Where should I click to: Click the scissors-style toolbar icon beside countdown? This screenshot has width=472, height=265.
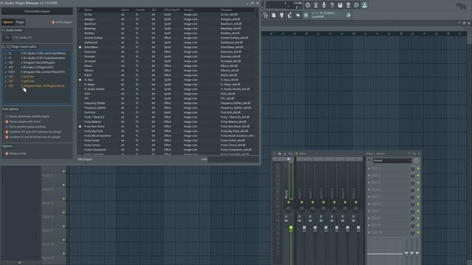[316, 5]
